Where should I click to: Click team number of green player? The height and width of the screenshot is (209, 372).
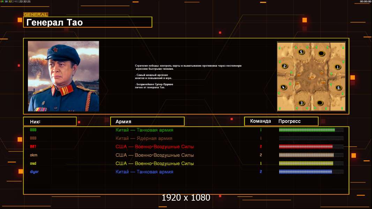261,130
